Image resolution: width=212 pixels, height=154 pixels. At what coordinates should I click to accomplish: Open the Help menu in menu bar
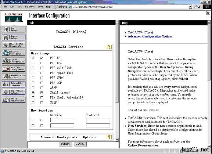[48, 7]
